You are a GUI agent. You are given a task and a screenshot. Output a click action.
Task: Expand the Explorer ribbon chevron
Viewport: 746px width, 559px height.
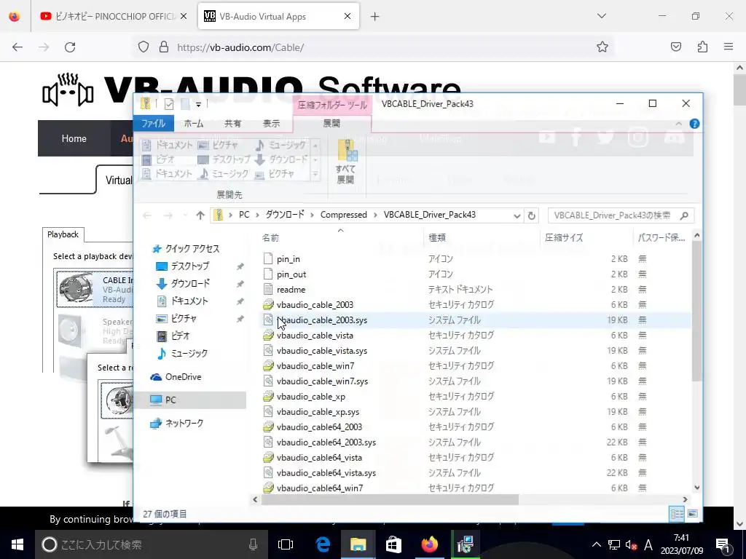pyautogui.click(x=678, y=124)
